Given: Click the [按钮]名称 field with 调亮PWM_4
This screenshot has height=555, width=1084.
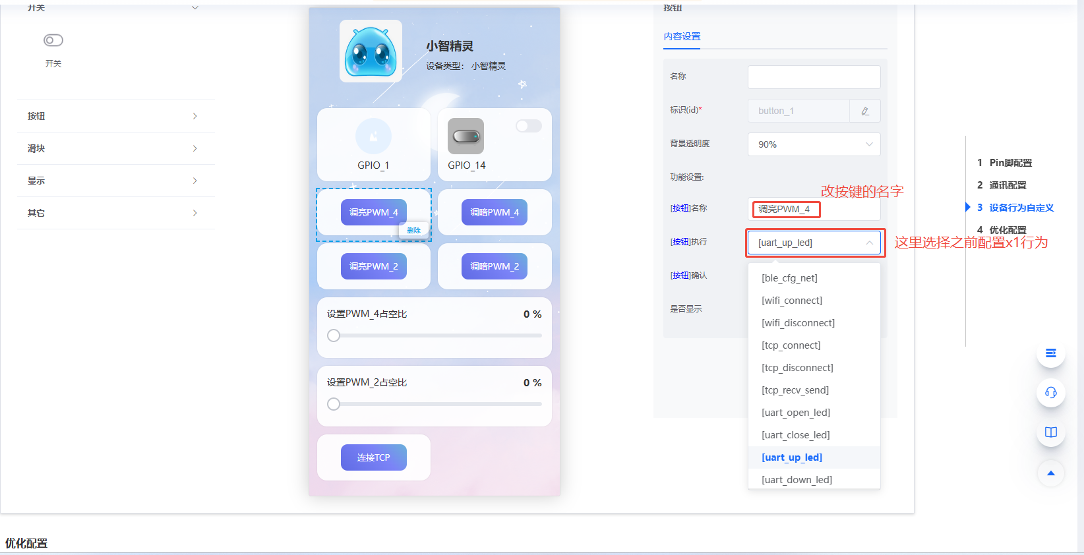Looking at the screenshot, I should click(x=814, y=209).
